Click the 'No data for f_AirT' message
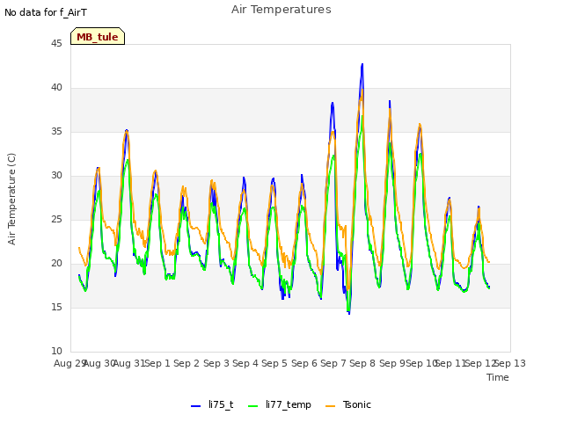Screen dimensions: 563x422 [x=46, y=12]
